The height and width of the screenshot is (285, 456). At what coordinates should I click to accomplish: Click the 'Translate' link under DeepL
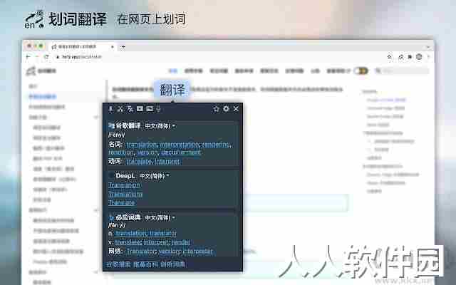[122, 202]
